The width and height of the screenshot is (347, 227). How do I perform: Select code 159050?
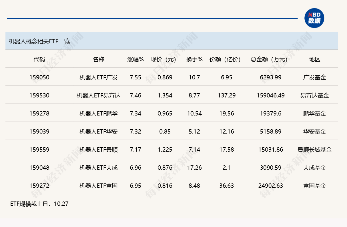click(39, 77)
